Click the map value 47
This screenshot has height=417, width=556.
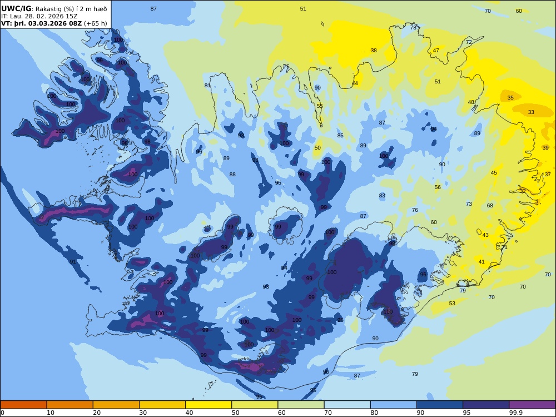click(x=436, y=51)
